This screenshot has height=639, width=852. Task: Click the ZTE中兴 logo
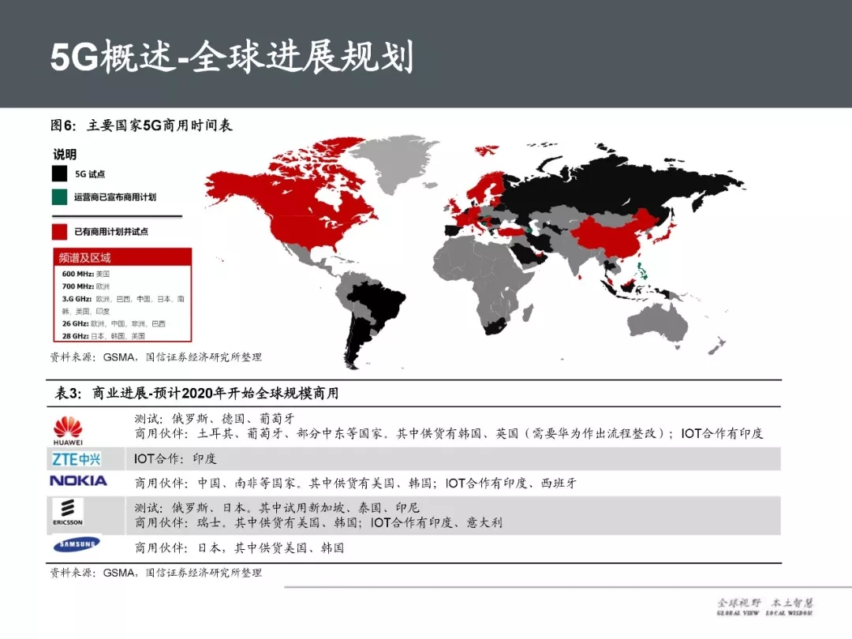76,459
